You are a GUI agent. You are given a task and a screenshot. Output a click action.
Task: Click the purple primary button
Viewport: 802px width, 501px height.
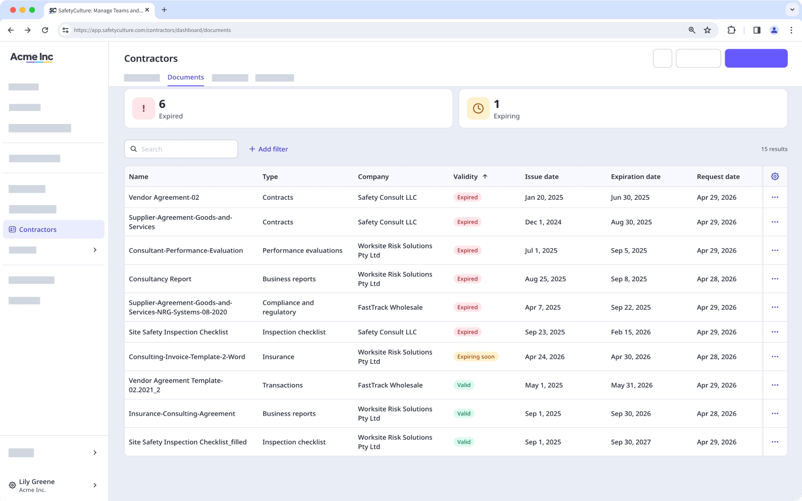tap(756, 58)
